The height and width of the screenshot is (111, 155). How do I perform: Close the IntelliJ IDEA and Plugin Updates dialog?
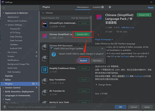[102, 48]
